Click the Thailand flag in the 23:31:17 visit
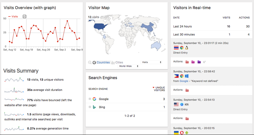Image resolution: width=254 pixels, height=135 pixels. coord(176,48)
